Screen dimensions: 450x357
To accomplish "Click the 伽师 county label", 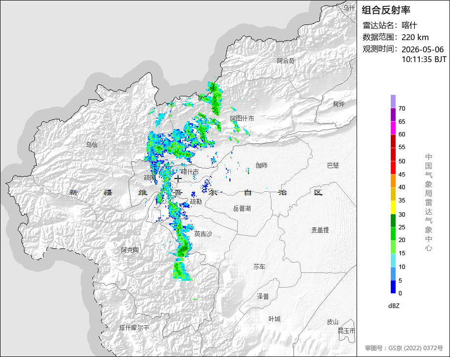I will (262, 165).
